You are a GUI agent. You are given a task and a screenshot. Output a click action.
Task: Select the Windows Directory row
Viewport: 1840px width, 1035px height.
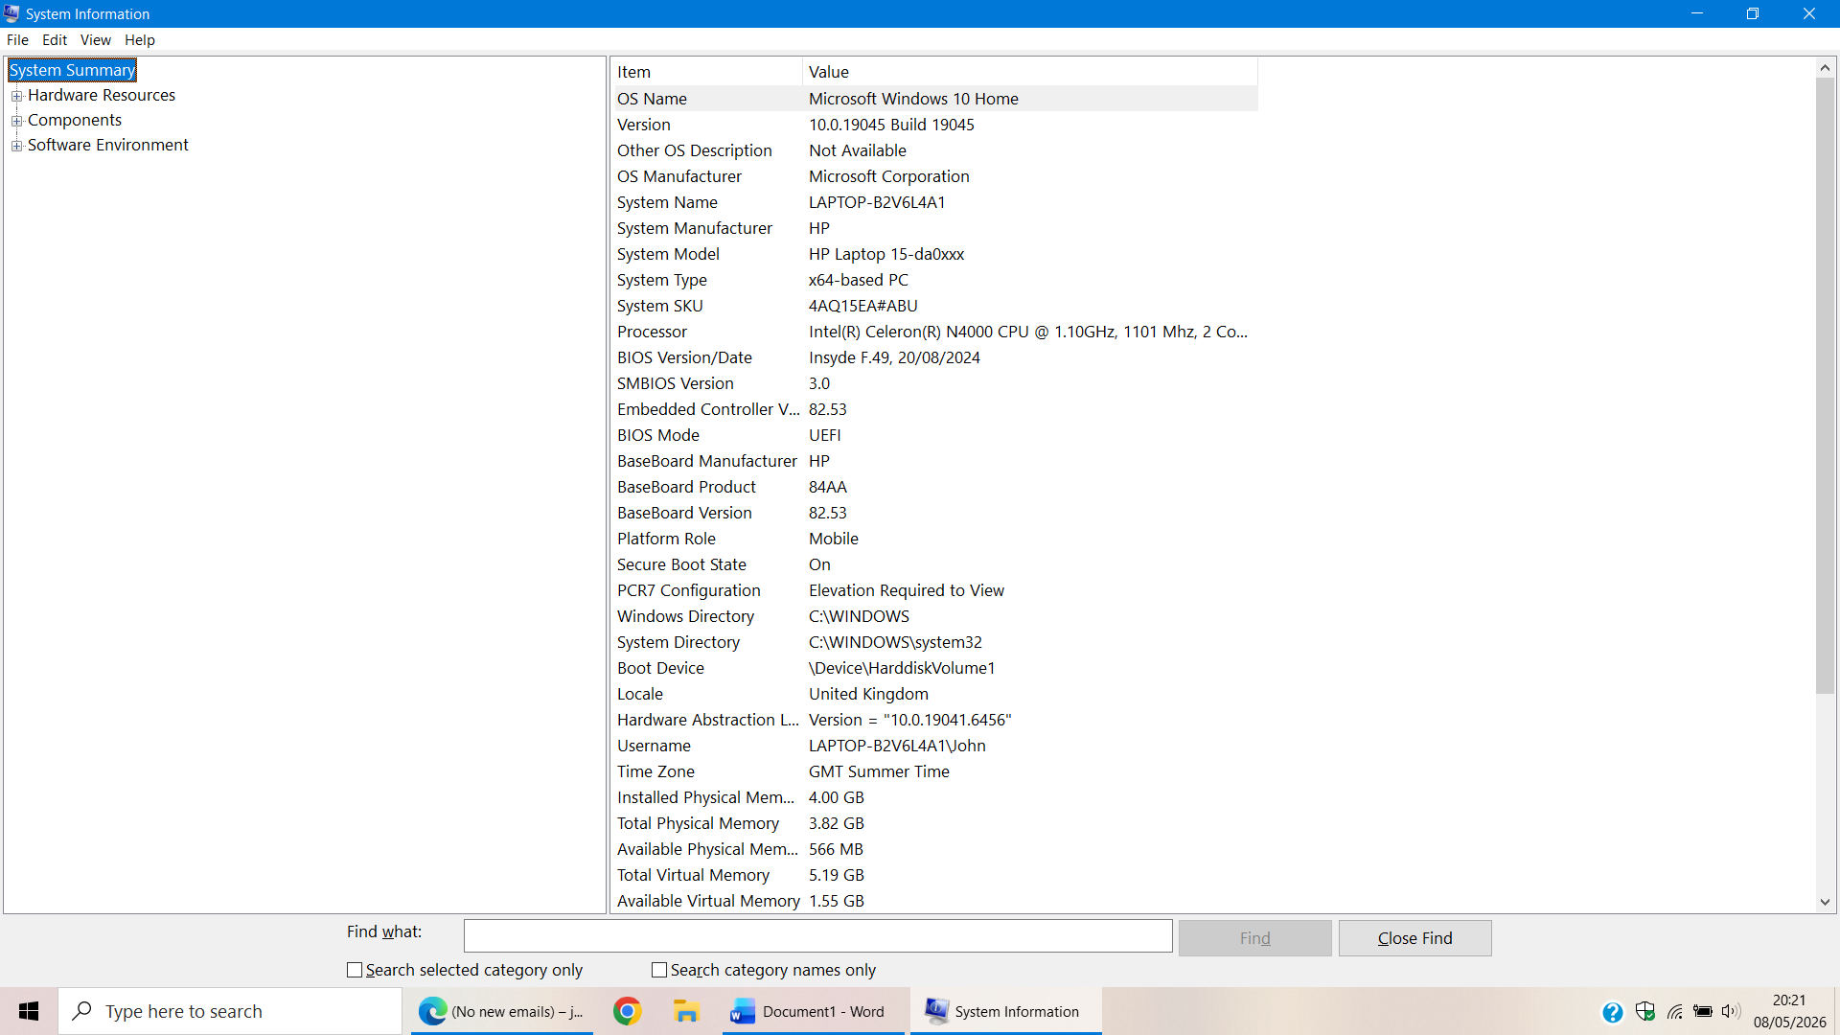(x=935, y=616)
